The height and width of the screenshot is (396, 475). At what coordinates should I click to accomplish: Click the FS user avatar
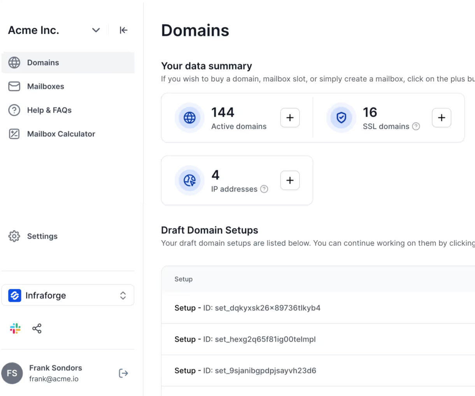click(x=12, y=373)
